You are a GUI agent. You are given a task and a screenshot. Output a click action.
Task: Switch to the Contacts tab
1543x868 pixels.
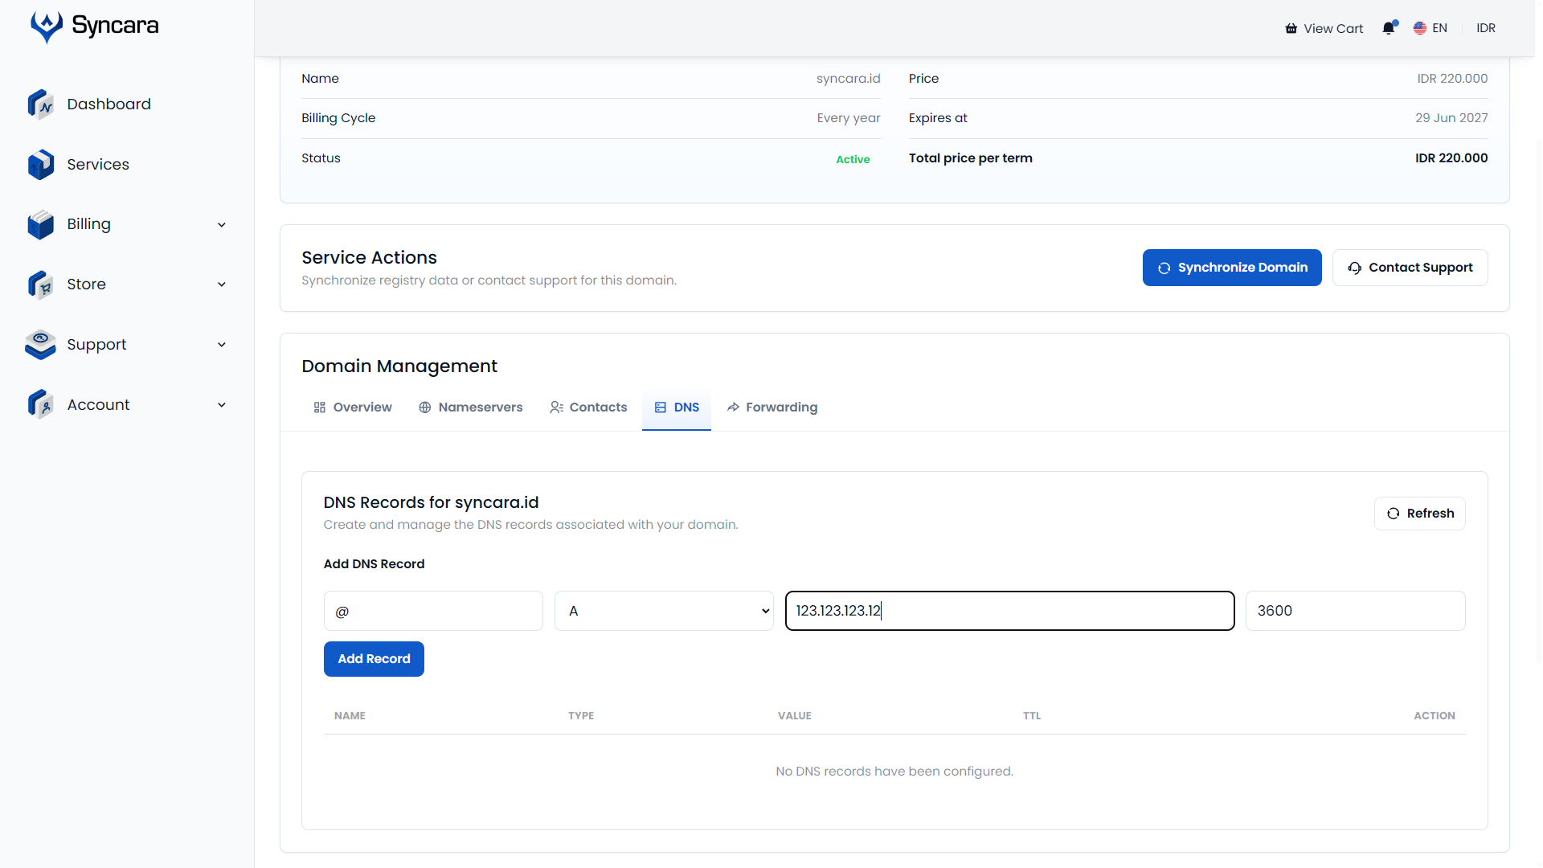[x=588, y=407]
